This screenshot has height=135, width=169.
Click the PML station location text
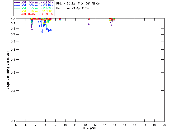78,4
